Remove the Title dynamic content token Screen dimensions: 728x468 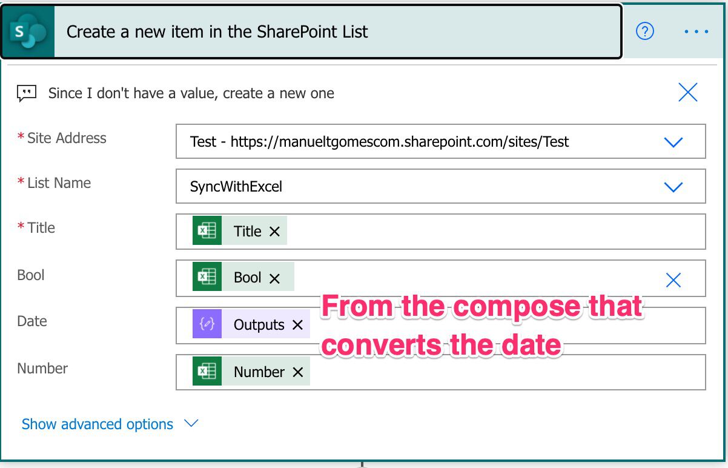pos(277,230)
